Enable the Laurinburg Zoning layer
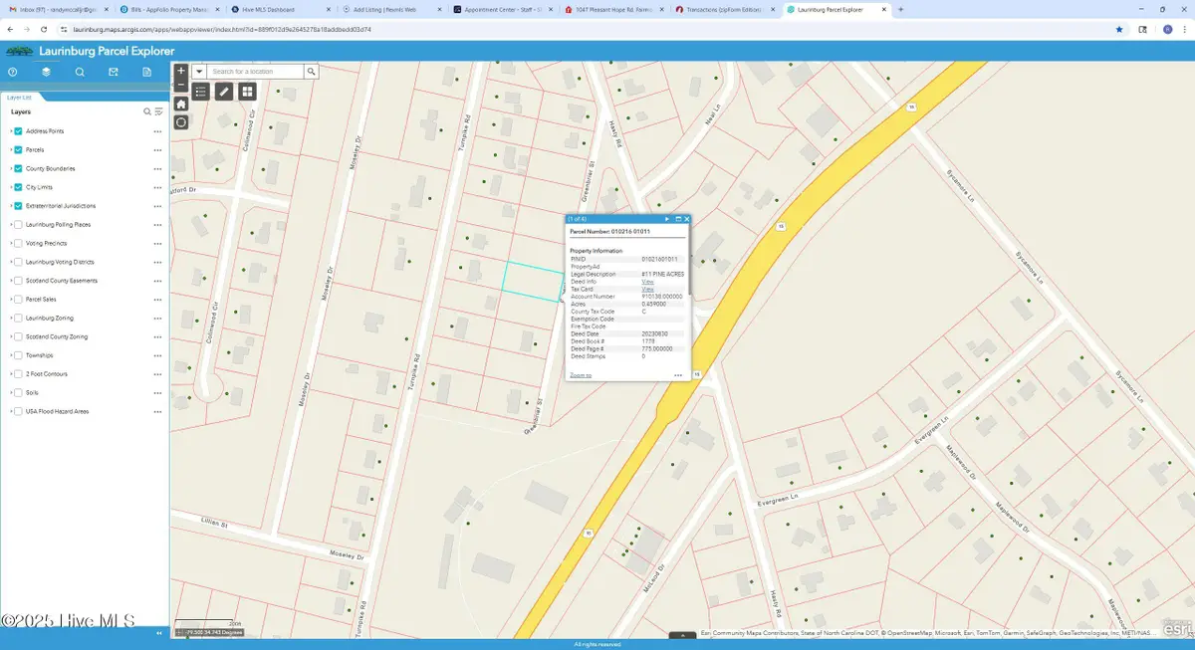 coord(19,318)
